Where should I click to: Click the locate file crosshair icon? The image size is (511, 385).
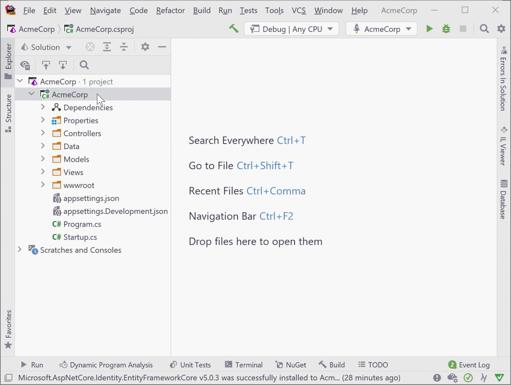90,47
